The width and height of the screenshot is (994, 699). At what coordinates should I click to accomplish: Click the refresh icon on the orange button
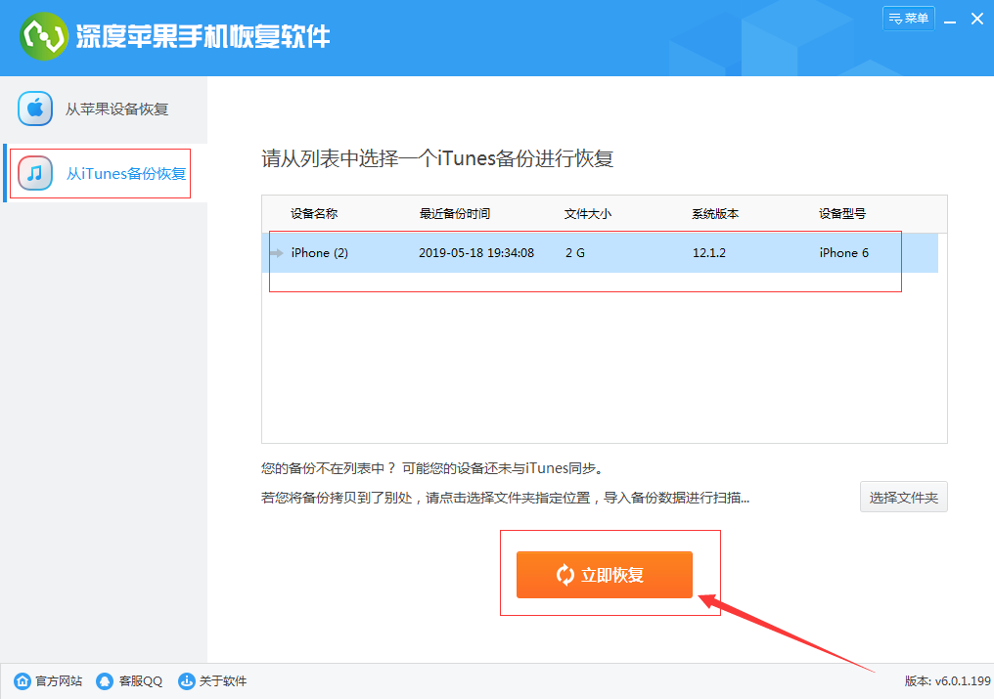(565, 575)
